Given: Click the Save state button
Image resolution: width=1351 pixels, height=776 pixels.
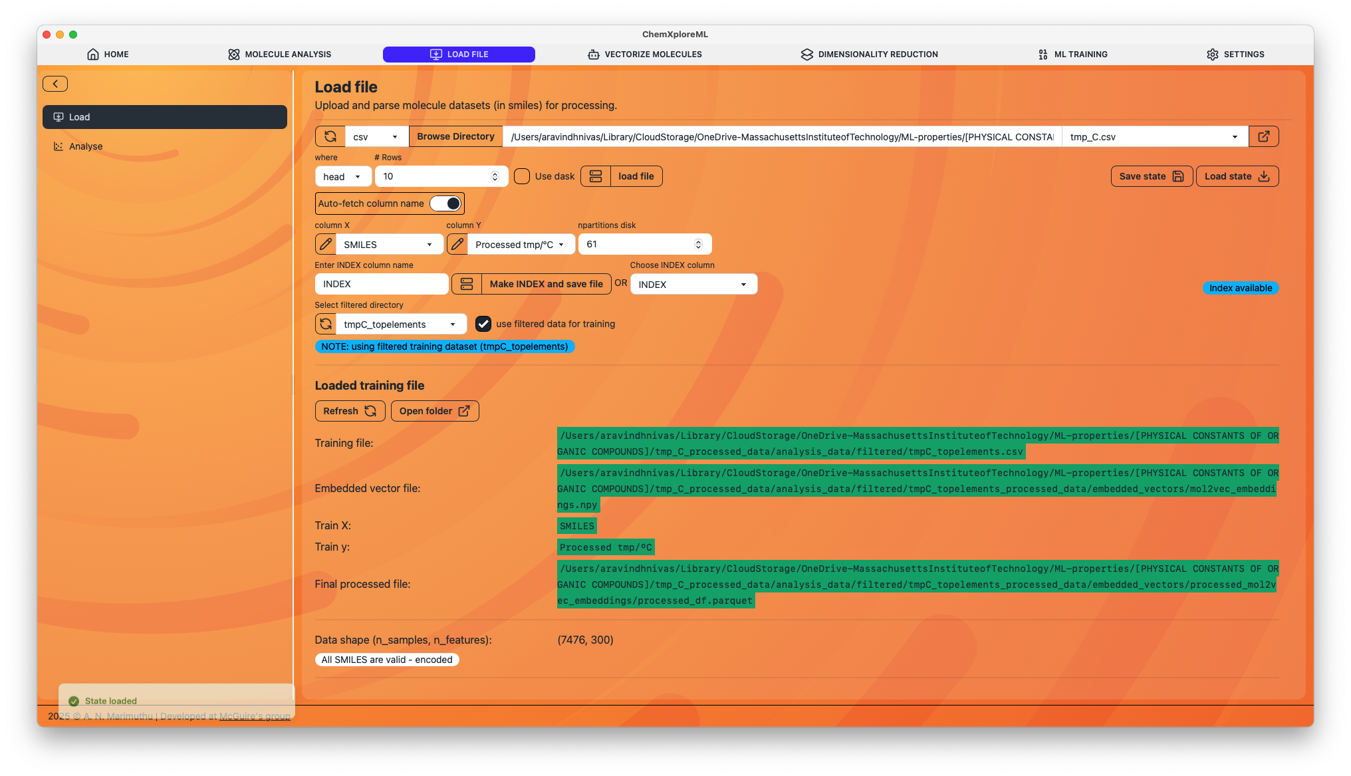Looking at the screenshot, I should (x=1152, y=176).
